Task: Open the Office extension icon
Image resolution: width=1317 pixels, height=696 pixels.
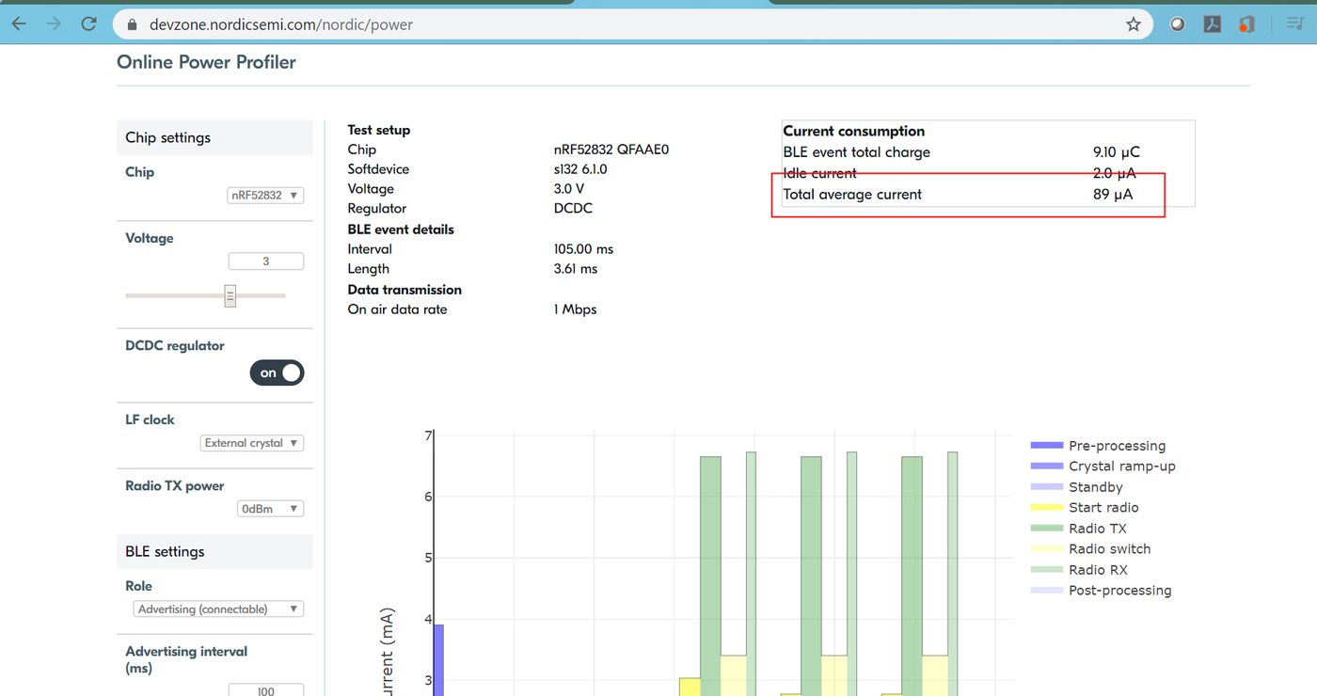Action: pyautogui.click(x=1246, y=24)
